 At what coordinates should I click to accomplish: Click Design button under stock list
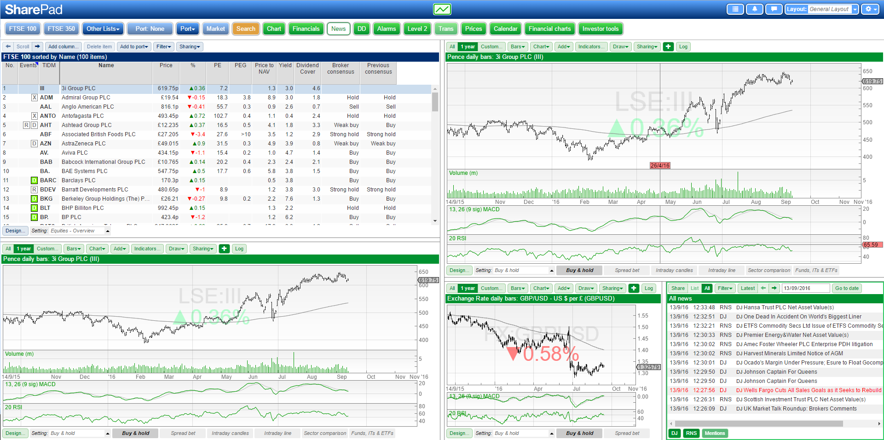pyautogui.click(x=15, y=231)
